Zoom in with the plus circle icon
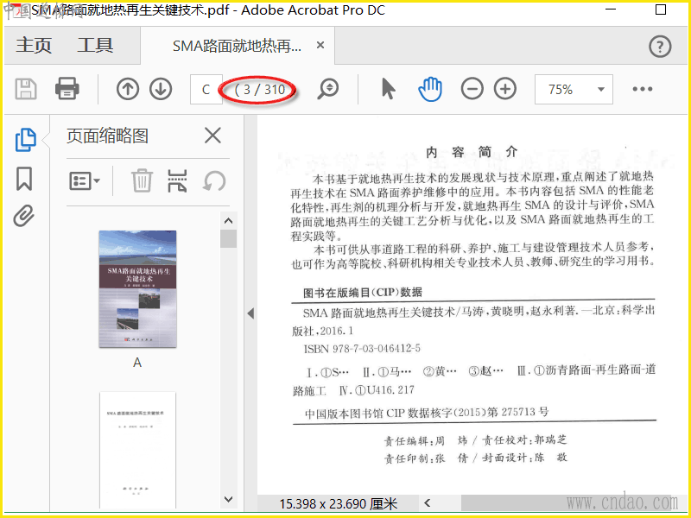The height and width of the screenshot is (518, 691). coord(505,89)
